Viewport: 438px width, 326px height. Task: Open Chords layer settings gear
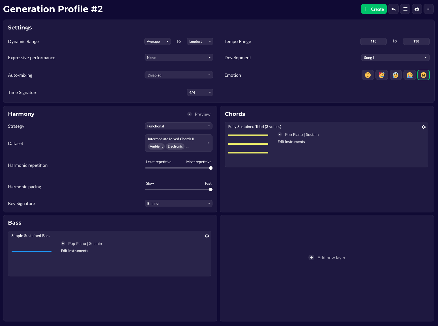(x=424, y=127)
